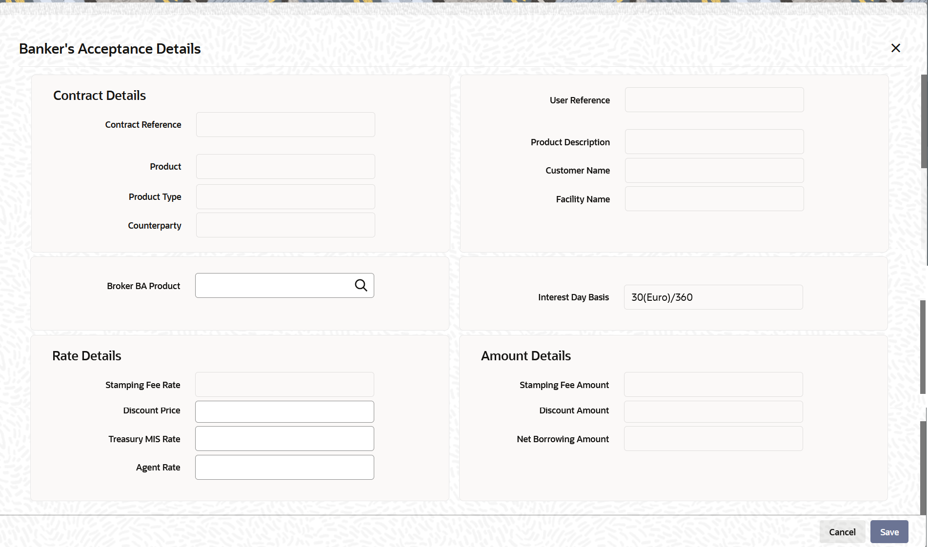
Task: Click the Counterparty field
Action: (285, 225)
